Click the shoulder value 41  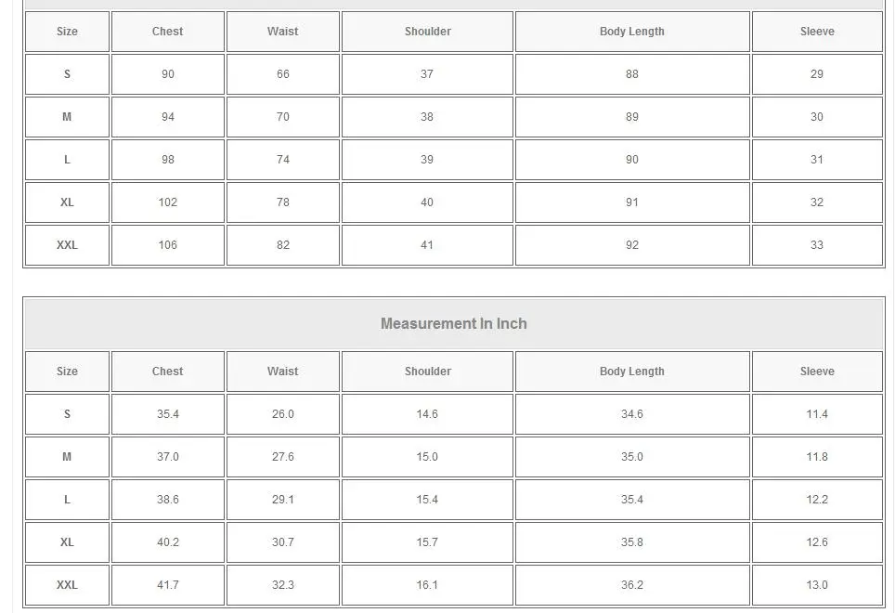[427, 245]
